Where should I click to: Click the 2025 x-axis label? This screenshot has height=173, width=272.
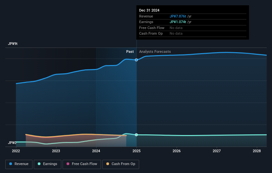136,151
